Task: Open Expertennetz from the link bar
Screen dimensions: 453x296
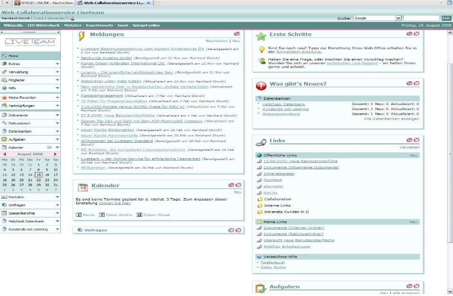Action: [x=99, y=26]
